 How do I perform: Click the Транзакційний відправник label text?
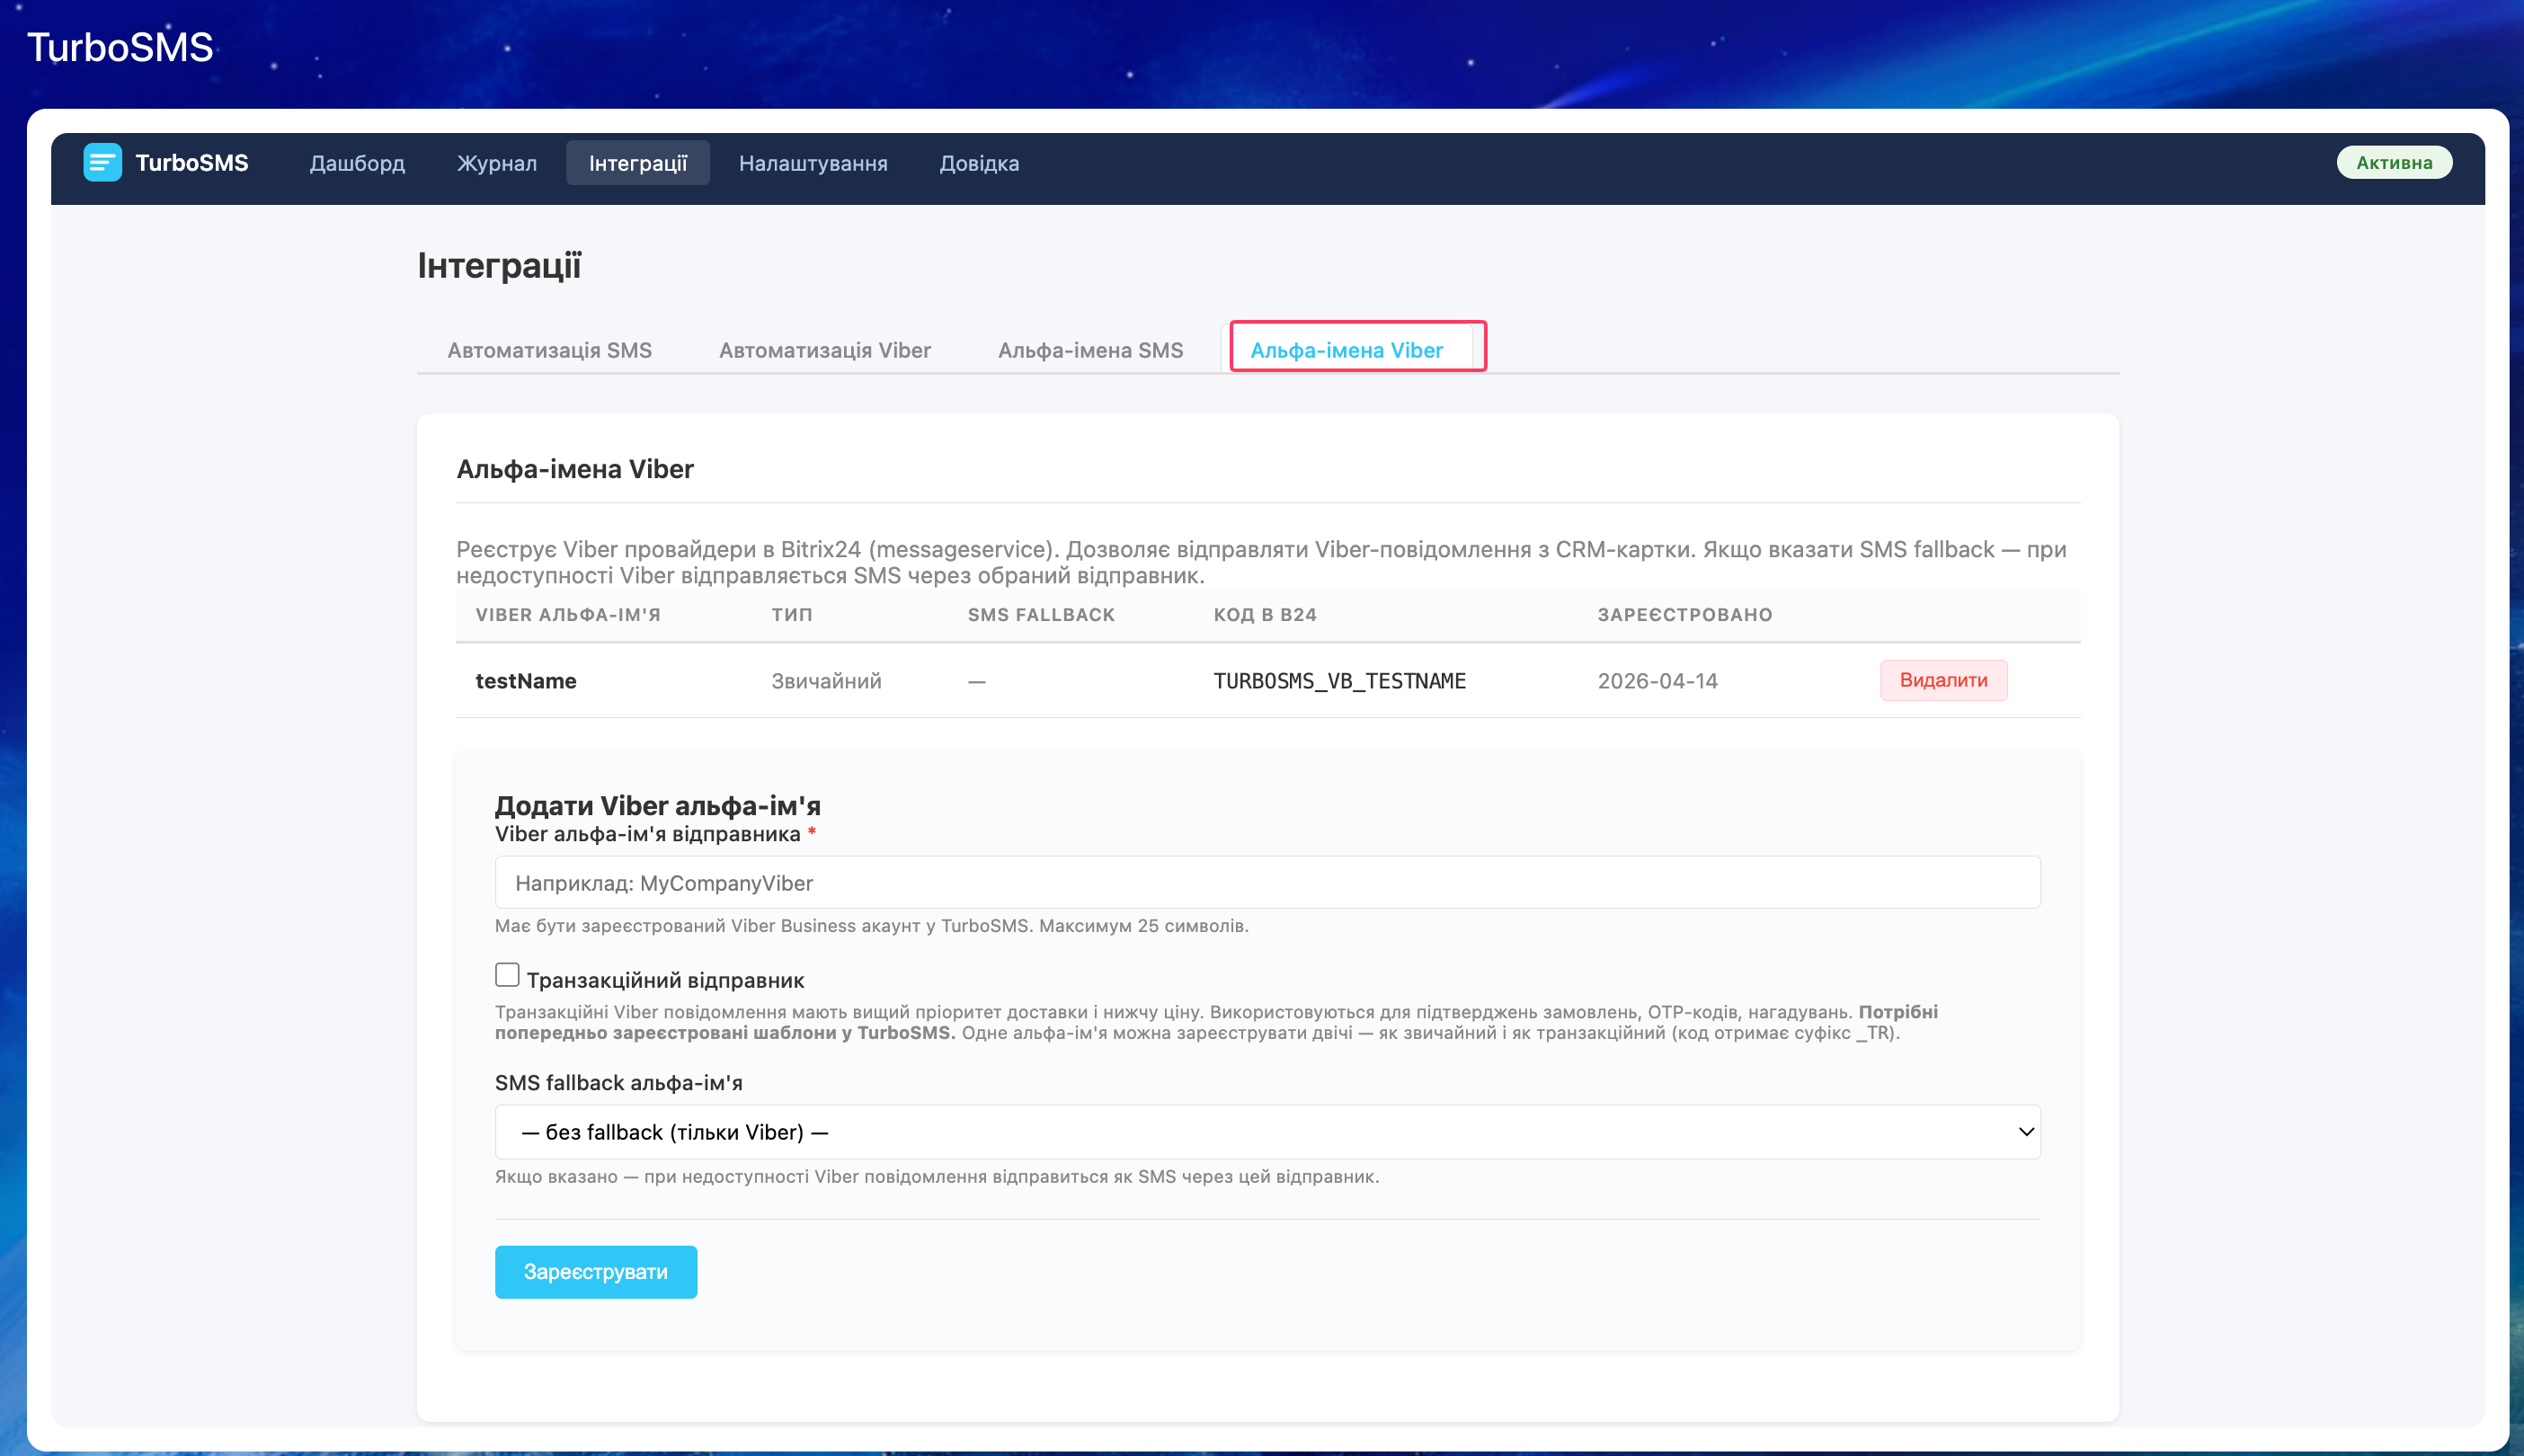(x=666, y=980)
